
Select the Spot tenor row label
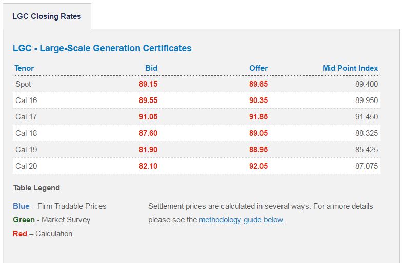(x=24, y=84)
